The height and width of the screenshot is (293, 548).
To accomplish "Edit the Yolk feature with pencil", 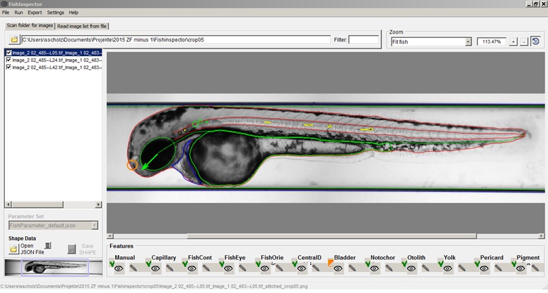I will click(462, 269).
